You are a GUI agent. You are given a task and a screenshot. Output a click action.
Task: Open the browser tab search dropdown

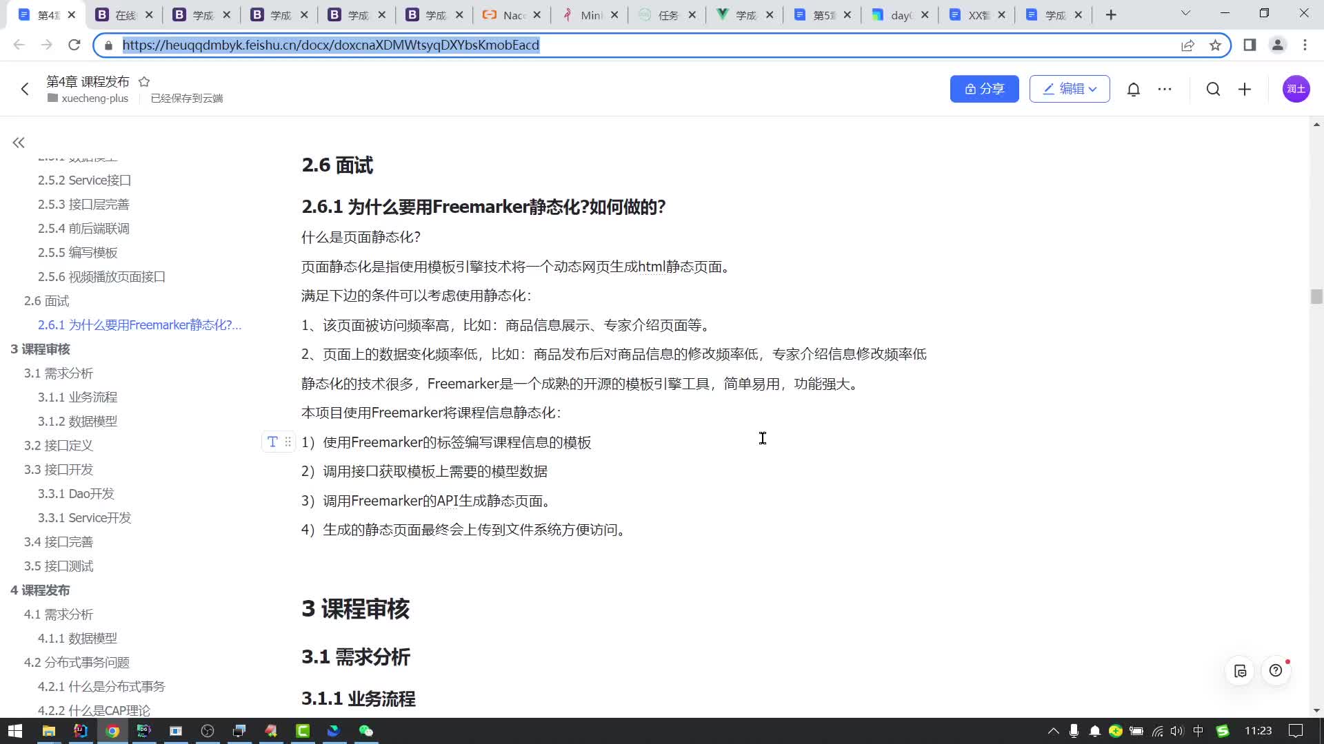pos(1185,13)
